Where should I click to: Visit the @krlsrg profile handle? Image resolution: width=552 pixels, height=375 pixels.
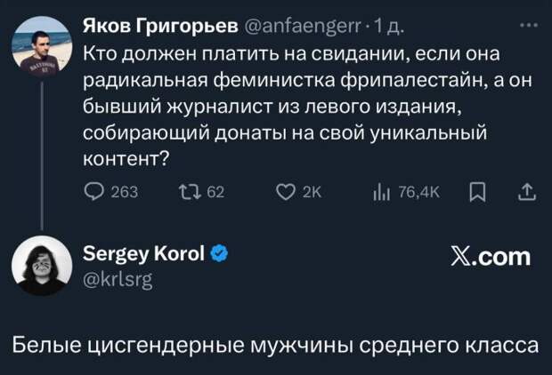click(118, 281)
